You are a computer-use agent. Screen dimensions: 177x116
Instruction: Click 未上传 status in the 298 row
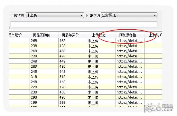(101, 97)
